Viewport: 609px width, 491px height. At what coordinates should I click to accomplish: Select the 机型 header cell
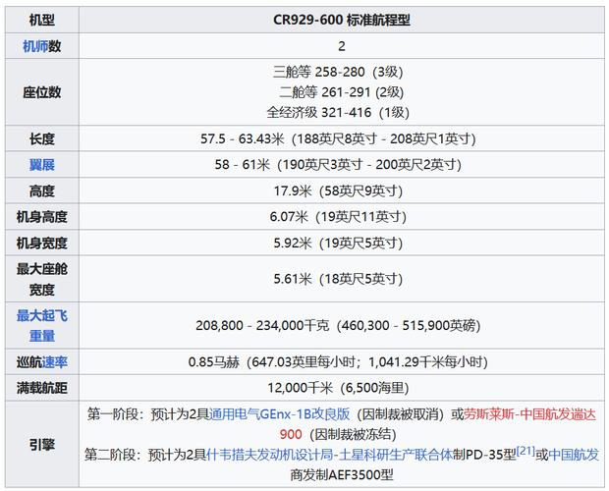pyautogui.click(x=42, y=20)
